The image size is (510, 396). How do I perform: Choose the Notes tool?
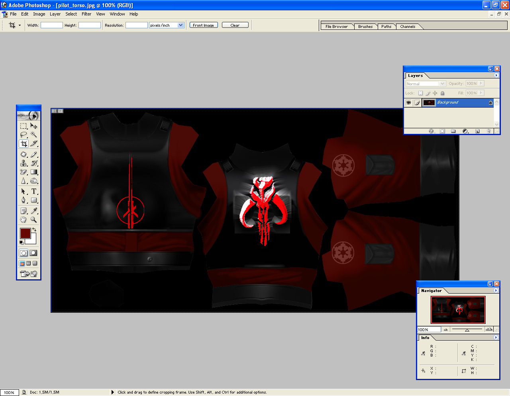coord(24,211)
